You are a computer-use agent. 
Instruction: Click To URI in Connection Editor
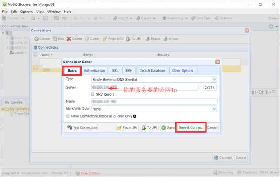pos(149,127)
